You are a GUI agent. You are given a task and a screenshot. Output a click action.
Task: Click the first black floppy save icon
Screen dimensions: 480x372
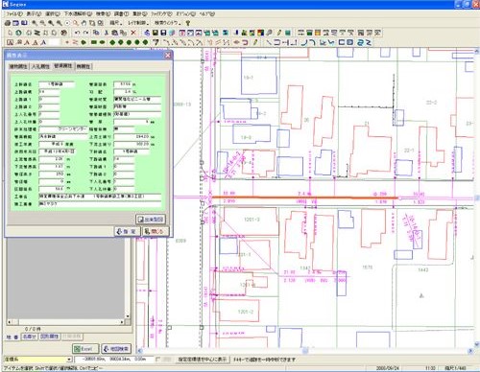(156, 33)
